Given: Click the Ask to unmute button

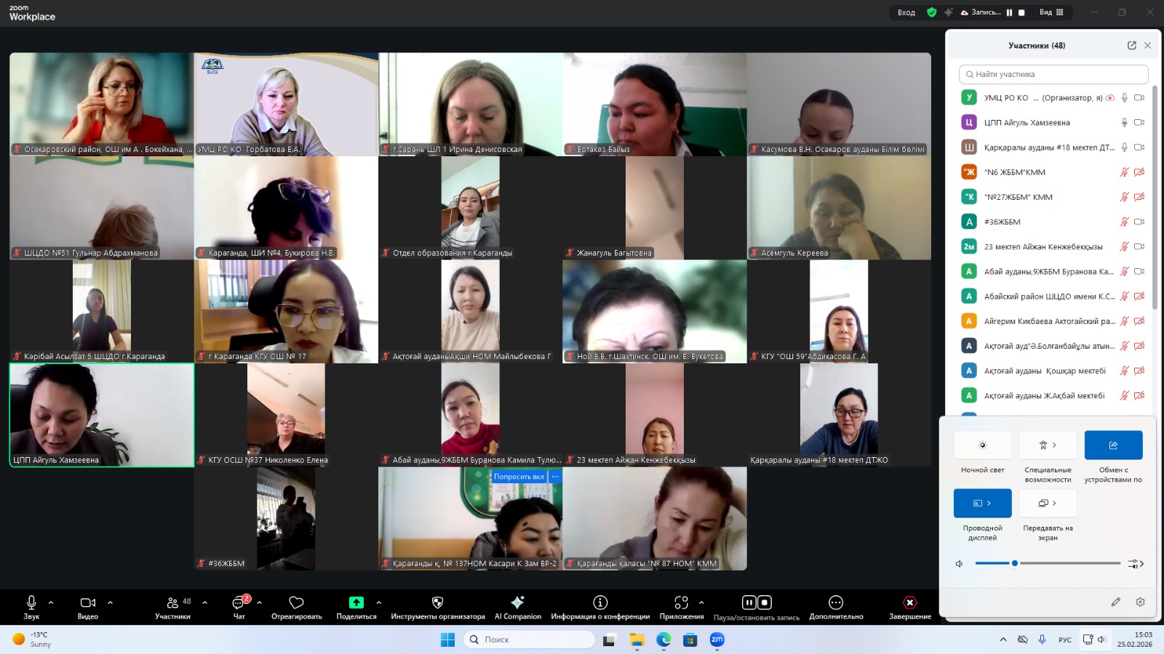Looking at the screenshot, I should pos(519,477).
